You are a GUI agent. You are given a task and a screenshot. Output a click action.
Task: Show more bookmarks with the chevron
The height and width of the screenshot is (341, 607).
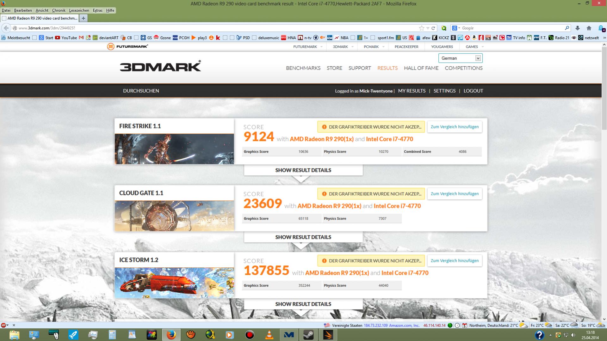pos(604,38)
